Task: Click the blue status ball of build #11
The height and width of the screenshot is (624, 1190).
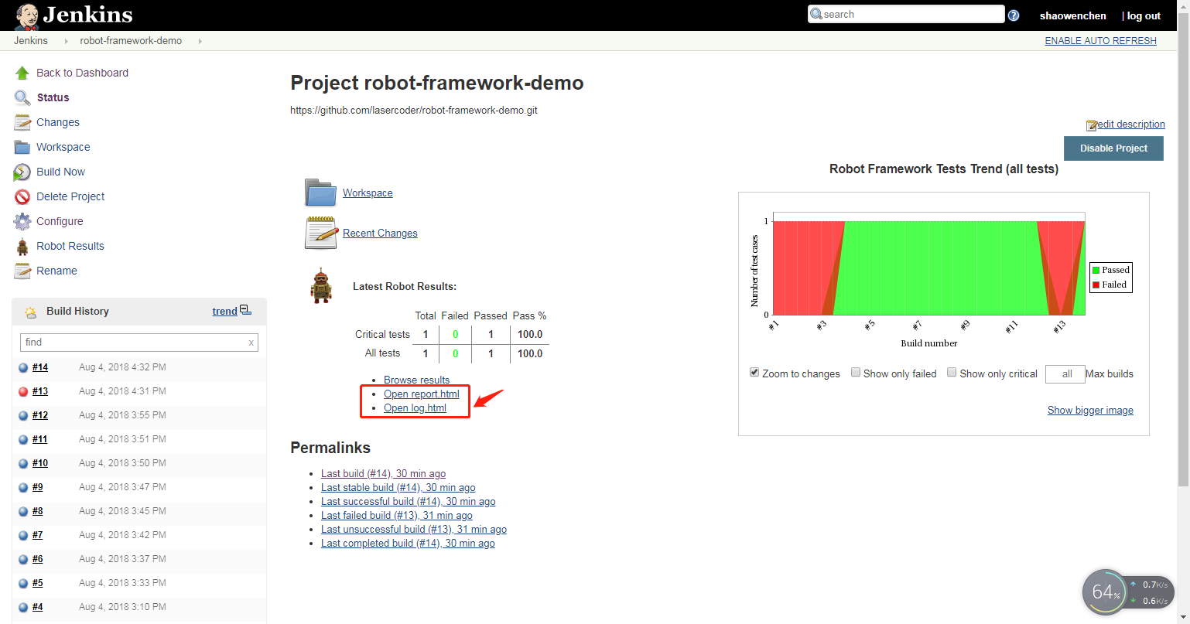Action: [23, 439]
